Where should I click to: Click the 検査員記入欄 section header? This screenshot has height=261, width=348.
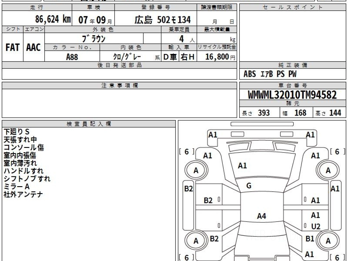tap(89, 124)
